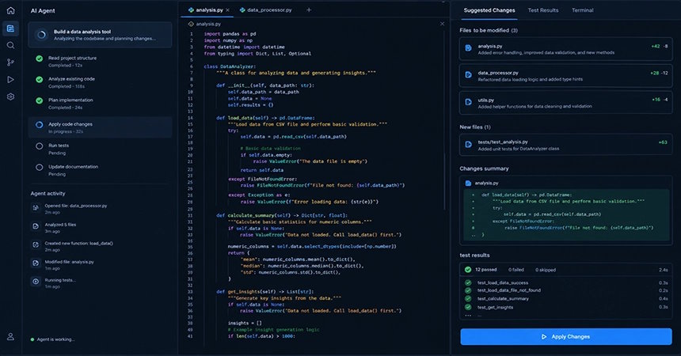This screenshot has width=681, height=356.
Task: Click icon beside Created new function: load_data()
Action: point(36,245)
